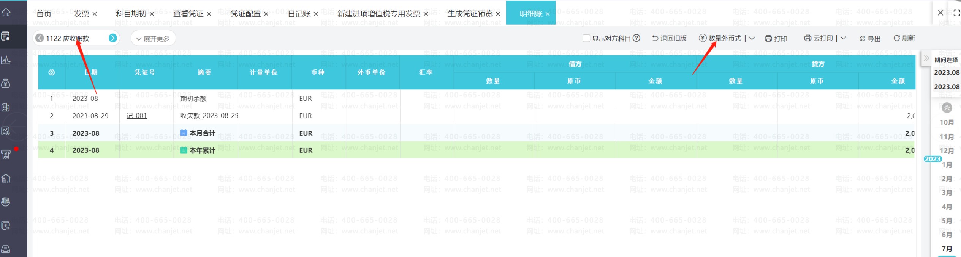Switch to the 发票 tab
The width and height of the screenshot is (961, 257).
click(81, 14)
